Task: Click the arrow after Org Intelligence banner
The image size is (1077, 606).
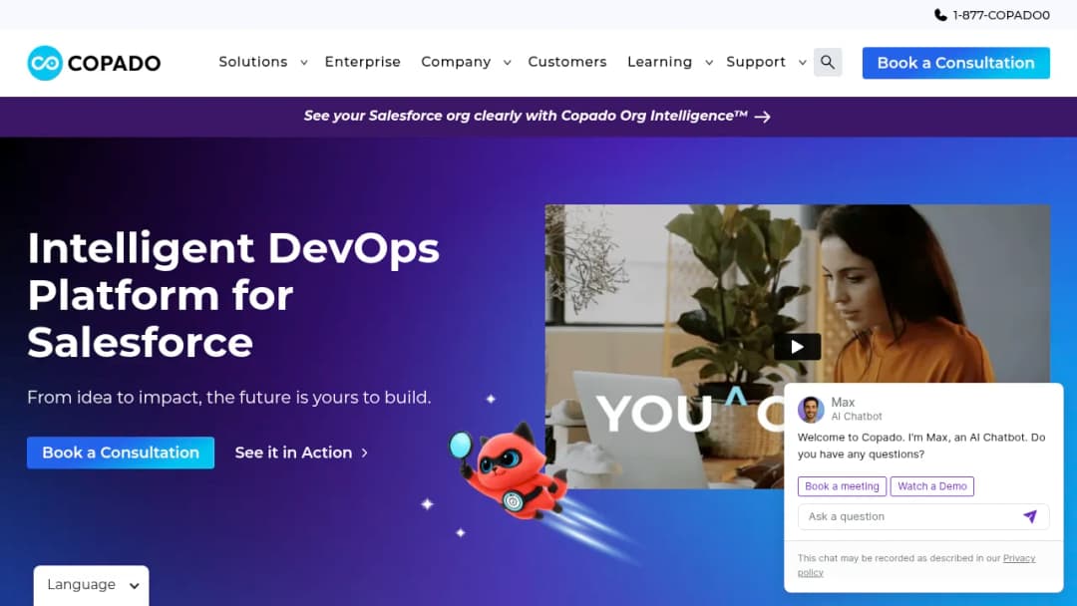Action: point(763,117)
